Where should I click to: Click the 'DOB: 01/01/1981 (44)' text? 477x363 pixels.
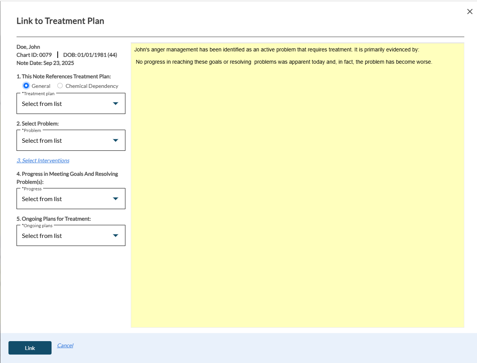pos(90,55)
